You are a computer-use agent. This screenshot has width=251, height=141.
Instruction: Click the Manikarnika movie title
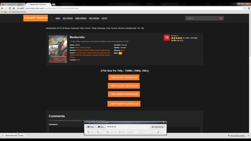click(x=77, y=37)
